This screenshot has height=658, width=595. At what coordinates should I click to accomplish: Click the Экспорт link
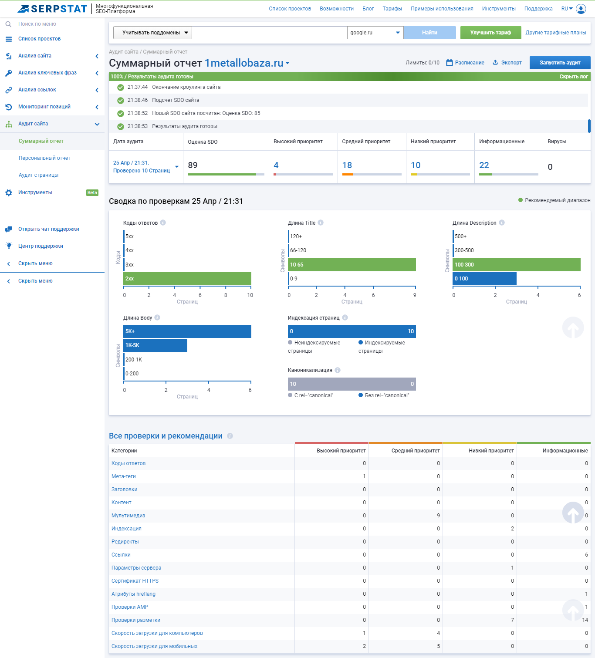click(x=511, y=63)
